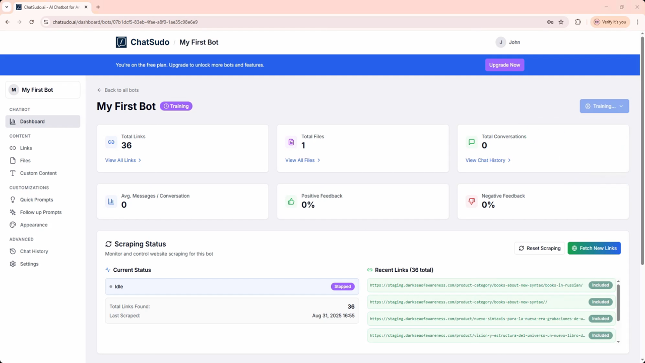Click the Links chain icon in sidebar

click(x=13, y=148)
